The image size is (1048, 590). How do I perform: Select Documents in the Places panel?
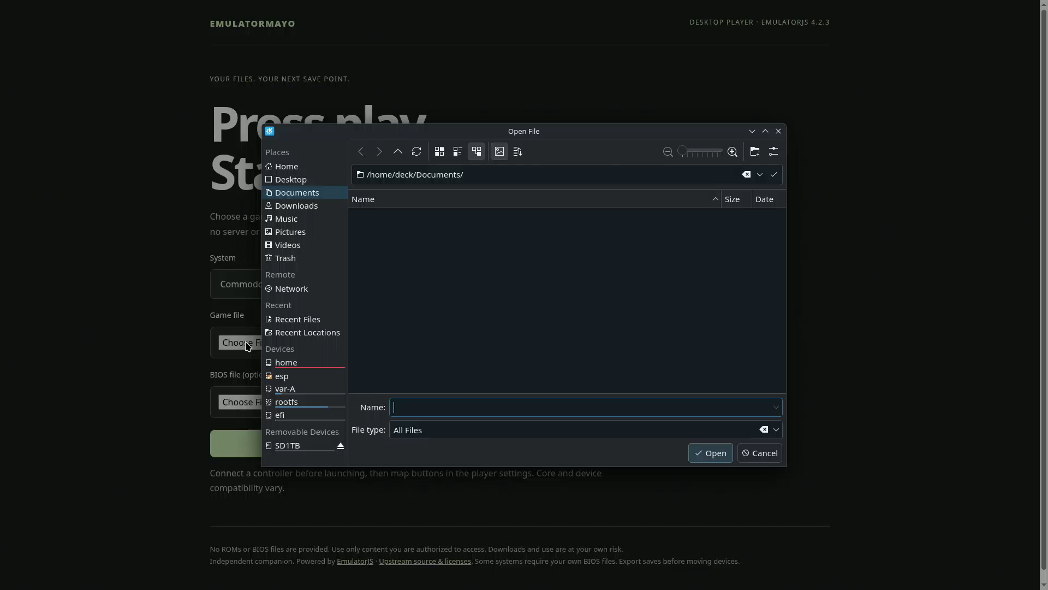click(x=305, y=193)
